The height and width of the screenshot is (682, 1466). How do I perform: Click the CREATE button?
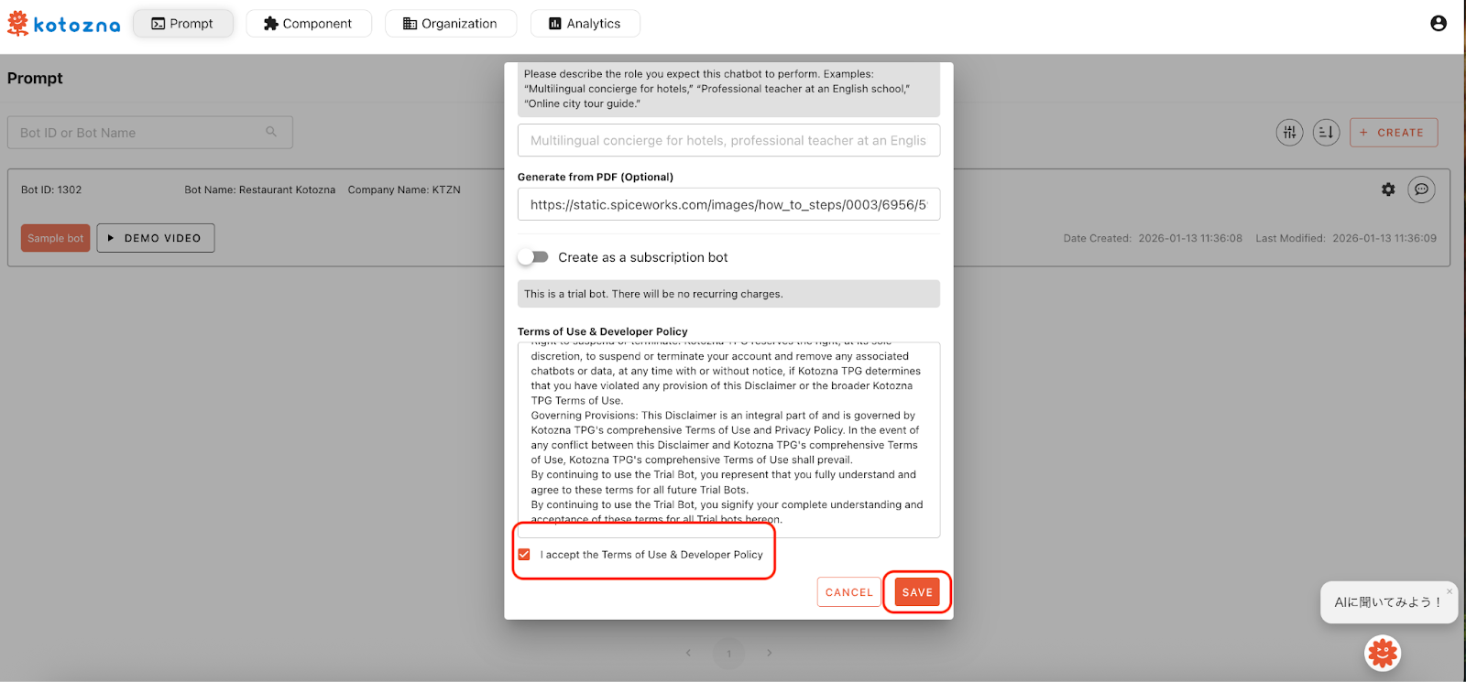(x=1394, y=133)
